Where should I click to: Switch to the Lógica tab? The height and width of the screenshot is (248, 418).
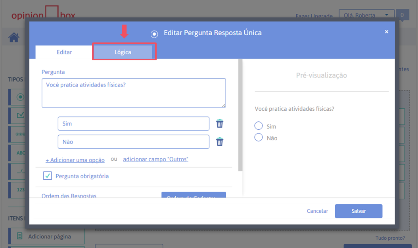pos(123,52)
